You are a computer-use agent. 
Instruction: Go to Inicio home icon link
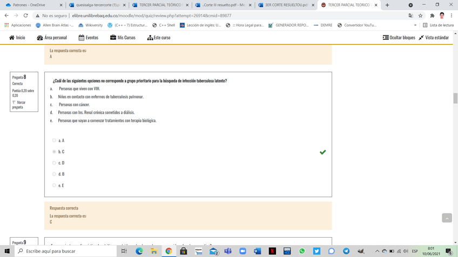click(17, 38)
